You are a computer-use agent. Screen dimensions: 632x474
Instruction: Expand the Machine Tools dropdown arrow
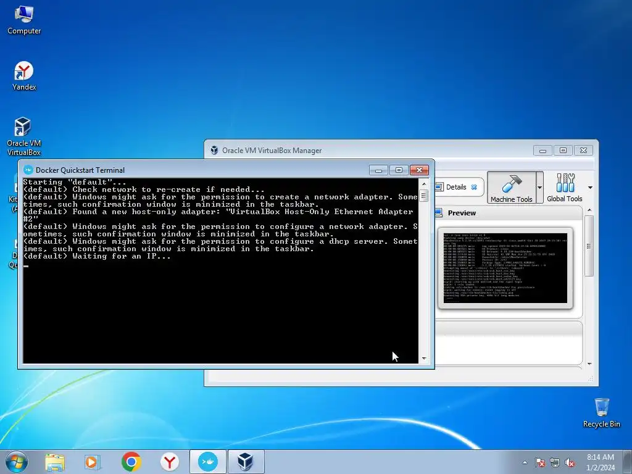tap(539, 188)
